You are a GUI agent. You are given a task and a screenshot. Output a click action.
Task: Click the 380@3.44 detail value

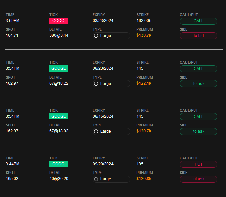coord(59,35)
